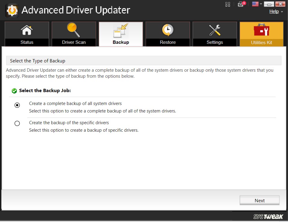
Task: Open the Utilities Kit toolbox icon
Action: pos(261,30)
